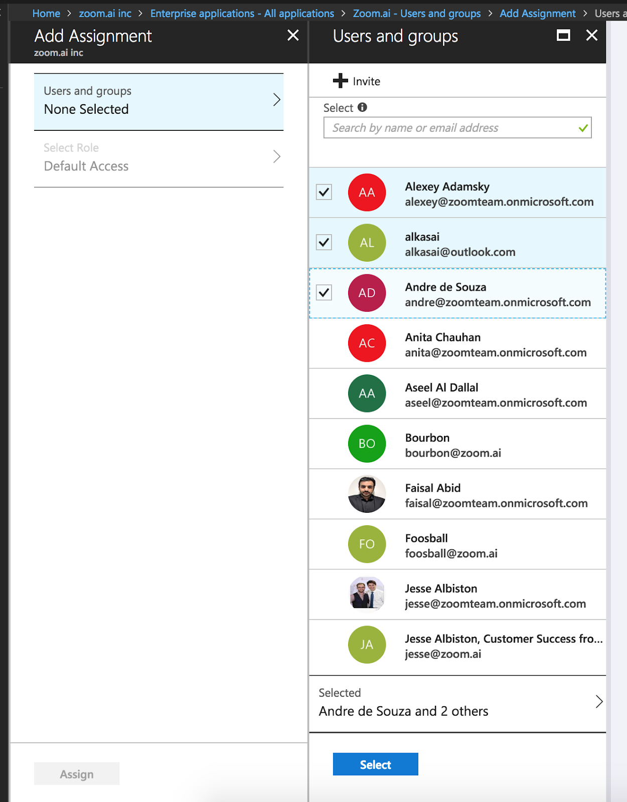Select Jesse Albiston, Customer Success user name
This screenshot has height=802, width=627.
point(504,639)
